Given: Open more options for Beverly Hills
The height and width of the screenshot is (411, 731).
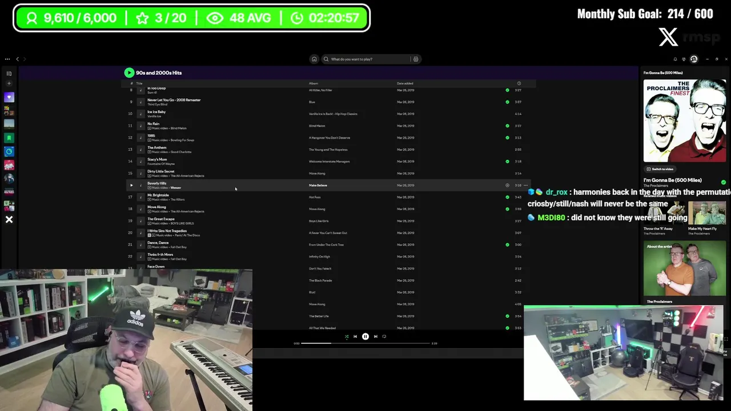Looking at the screenshot, I should coord(526,185).
